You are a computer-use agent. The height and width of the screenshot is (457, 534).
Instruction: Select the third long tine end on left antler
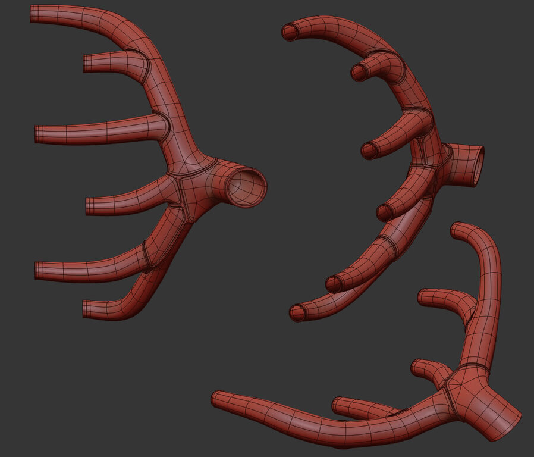click(39, 134)
